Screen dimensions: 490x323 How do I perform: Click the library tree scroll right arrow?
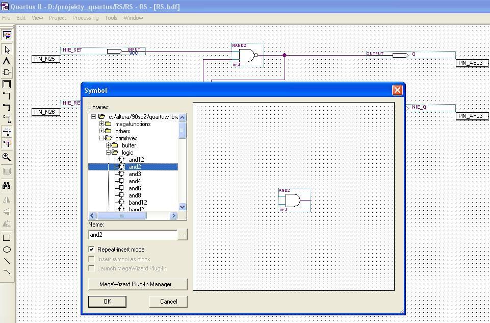click(173, 216)
